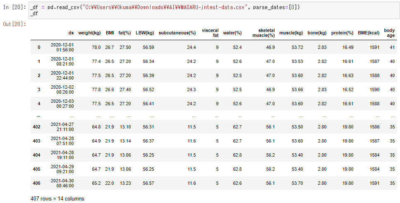This screenshot has width=400, height=203.
Task: Click the date 2021-04-29 09:21:00
Action: point(62,169)
